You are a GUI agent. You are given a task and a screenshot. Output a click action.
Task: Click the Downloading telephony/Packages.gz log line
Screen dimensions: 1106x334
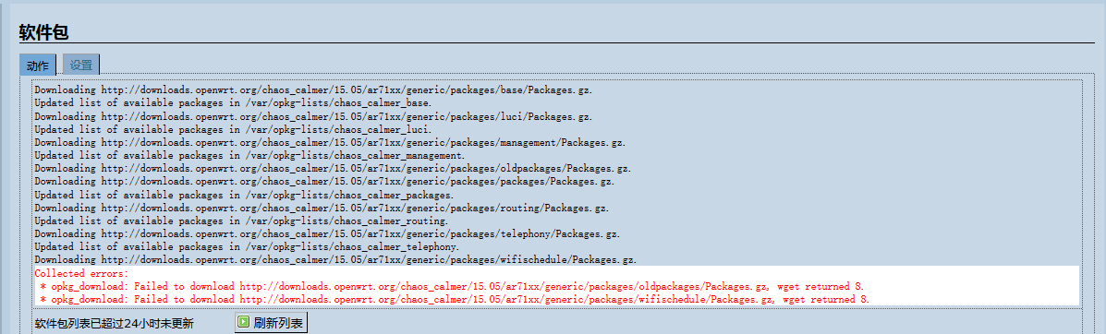327,234
